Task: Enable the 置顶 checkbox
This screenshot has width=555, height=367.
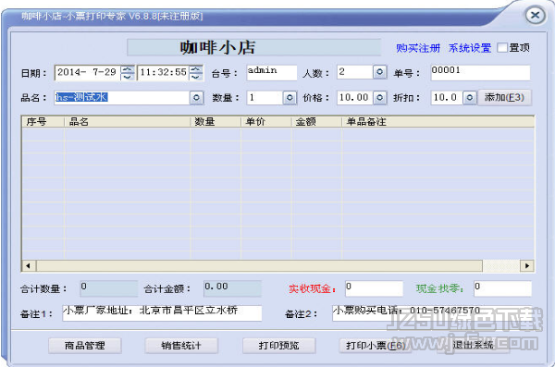Action: (502, 47)
